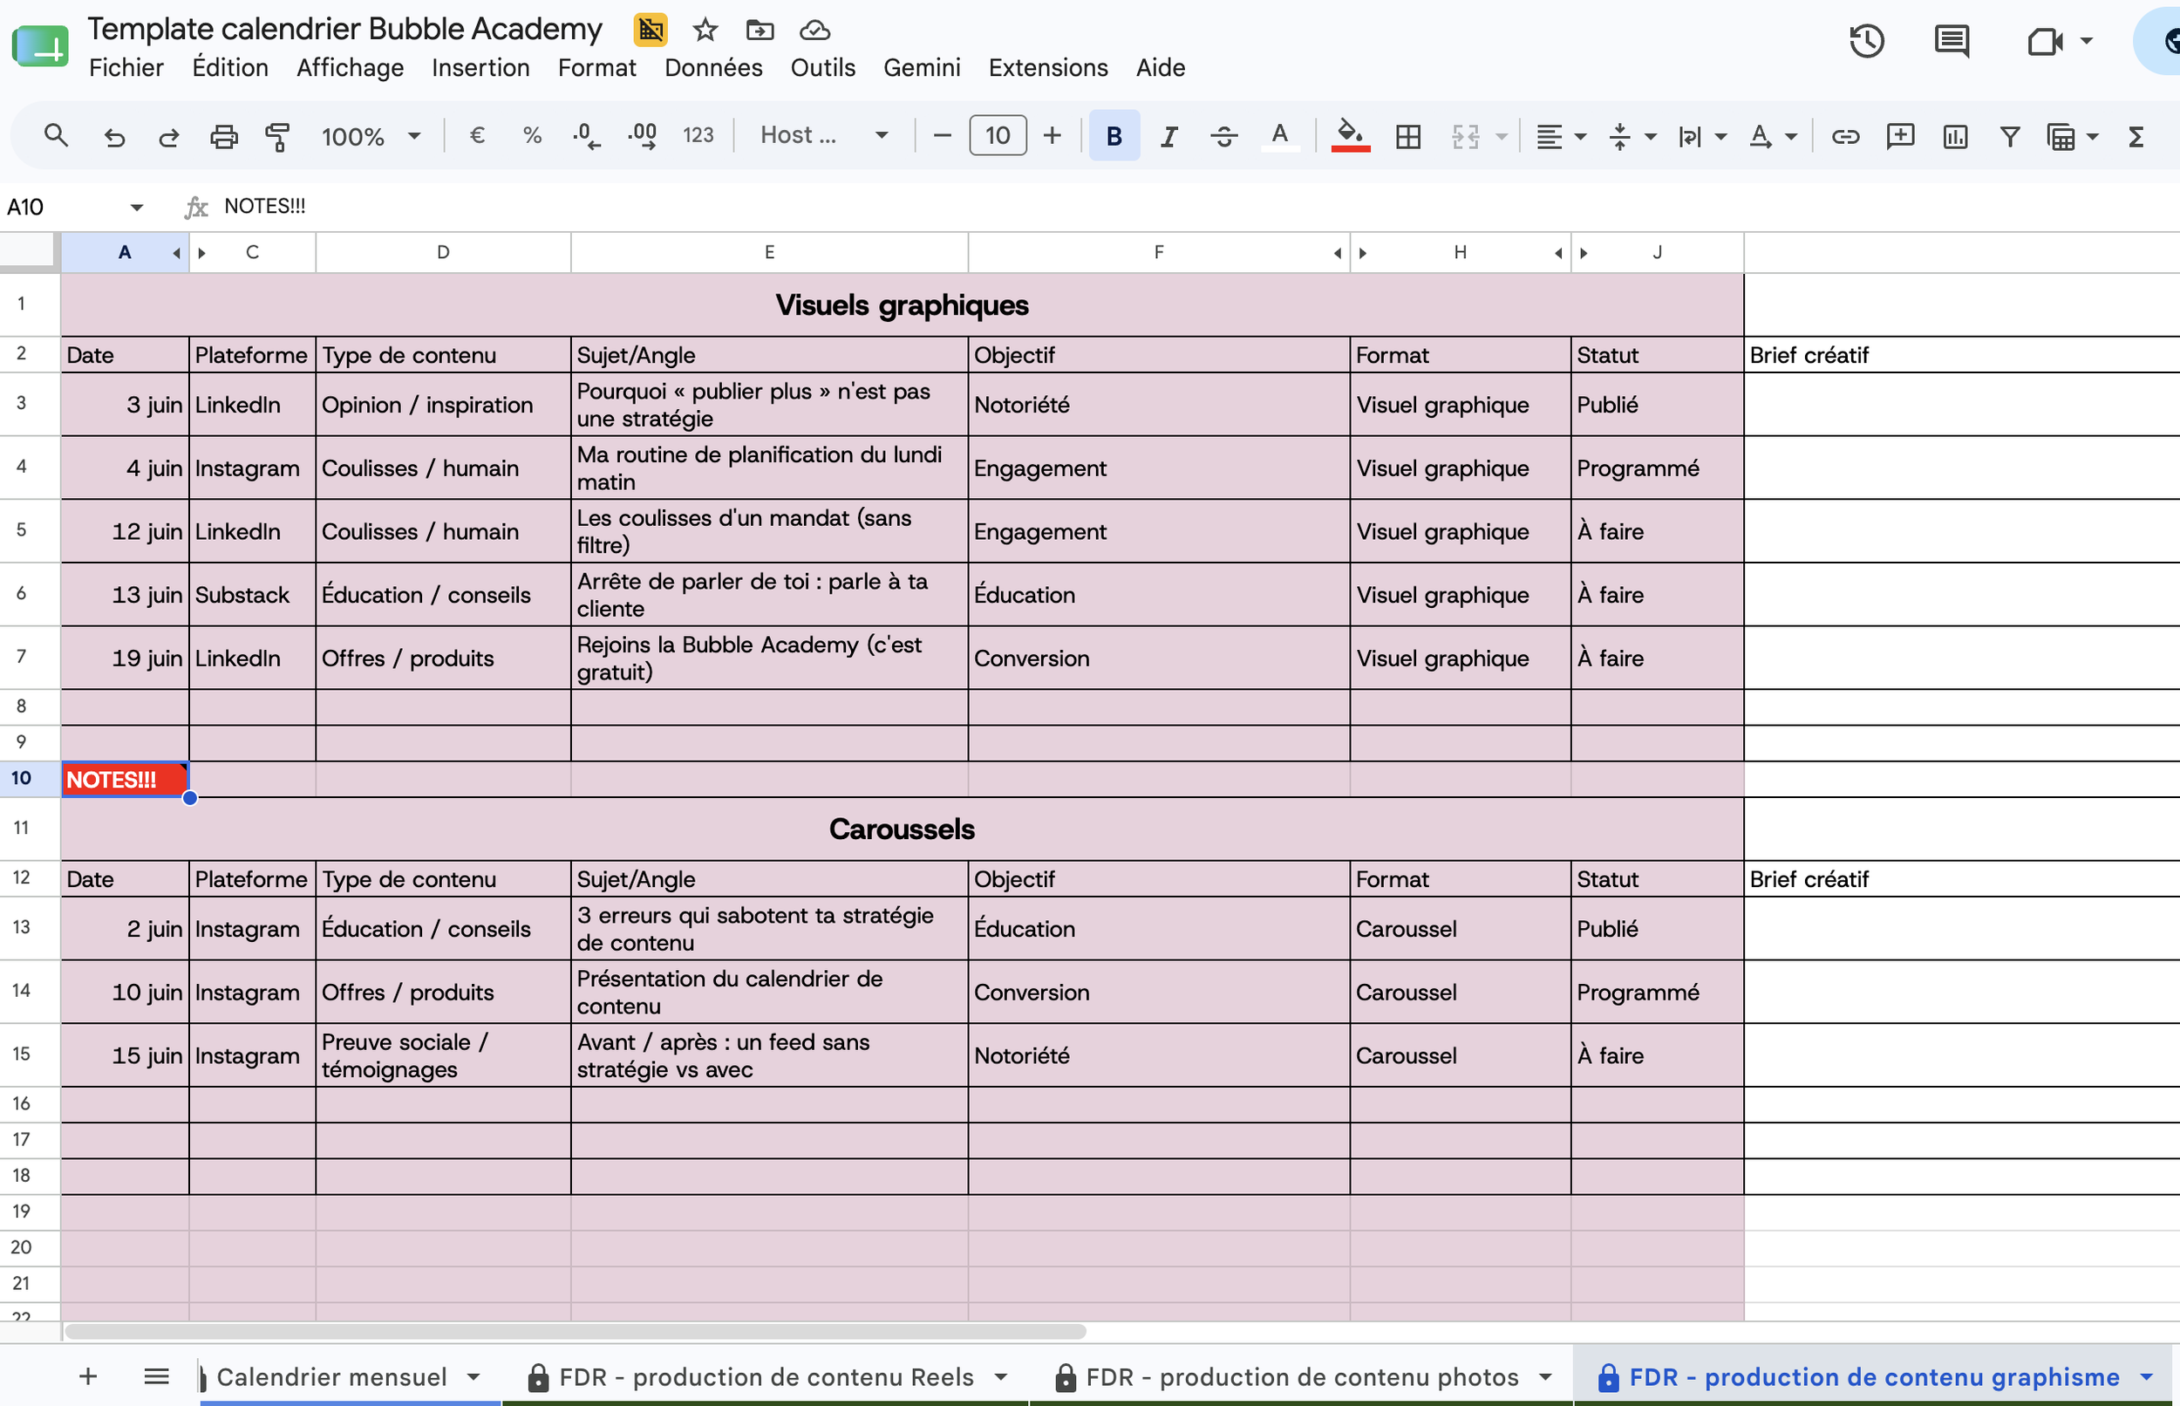Toggle bold formatting
The width and height of the screenshot is (2180, 1406).
[1114, 136]
